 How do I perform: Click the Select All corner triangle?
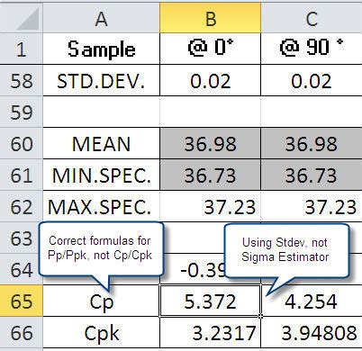28,19
